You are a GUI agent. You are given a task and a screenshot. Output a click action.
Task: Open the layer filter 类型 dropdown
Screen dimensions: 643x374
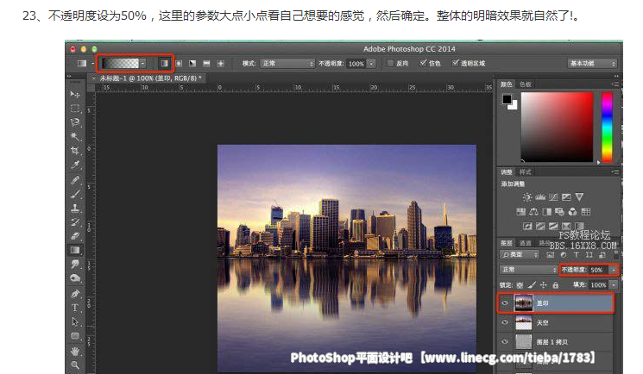click(520, 254)
